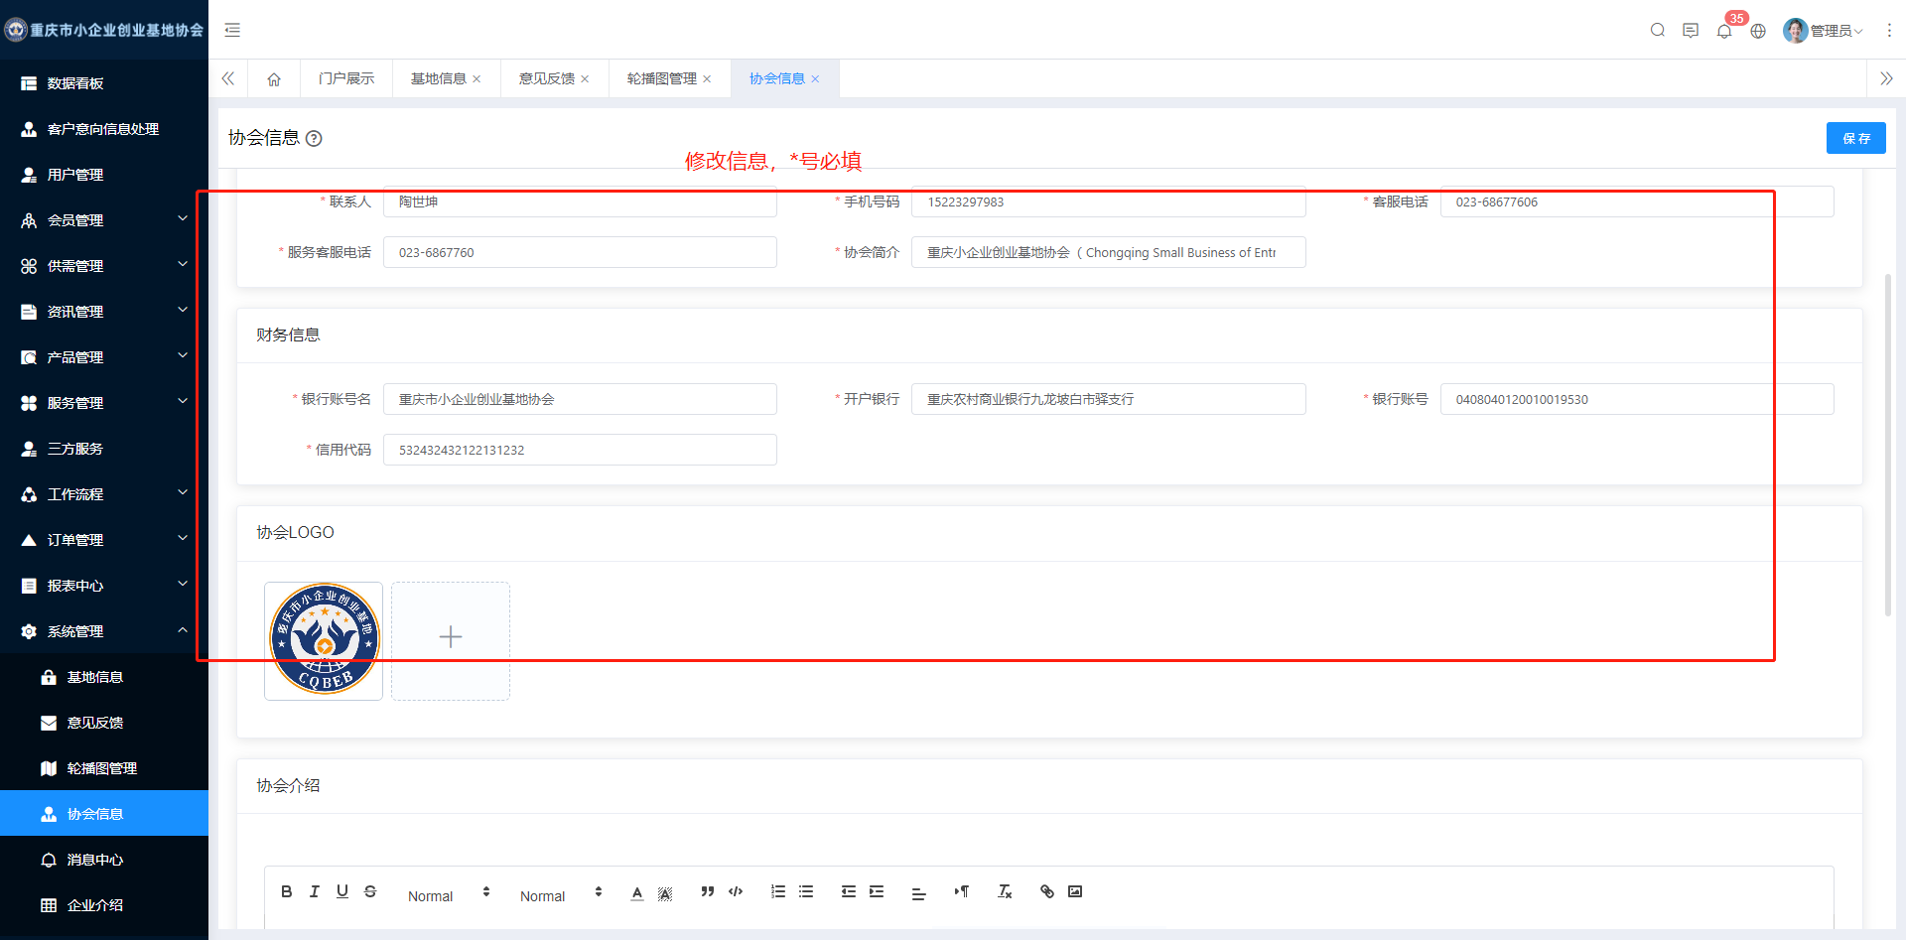The height and width of the screenshot is (940, 1906).
Task: Switch to the 门户展示 tab
Action: [346, 78]
